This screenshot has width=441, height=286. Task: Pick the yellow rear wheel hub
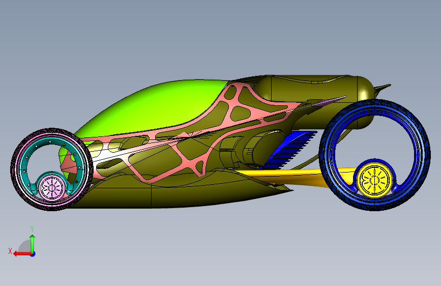click(x=375, y=180)
